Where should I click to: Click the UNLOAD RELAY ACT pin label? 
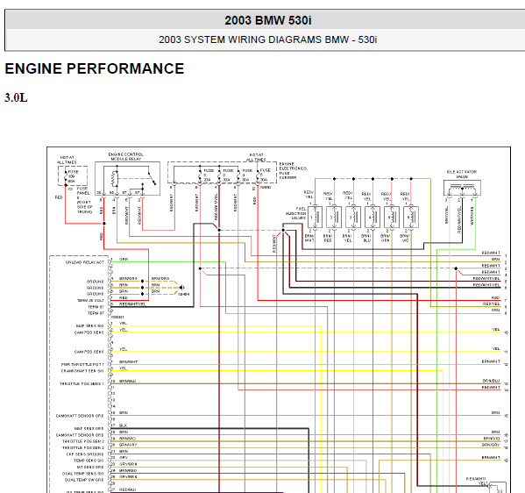click(85, 262)
